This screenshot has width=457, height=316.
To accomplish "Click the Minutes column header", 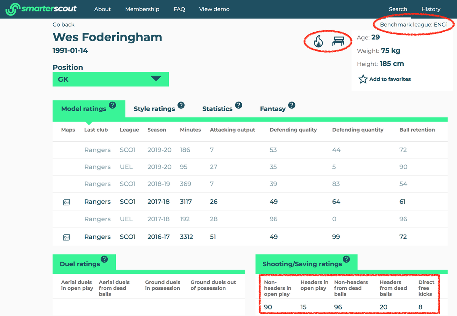I will tap(190, 130).
